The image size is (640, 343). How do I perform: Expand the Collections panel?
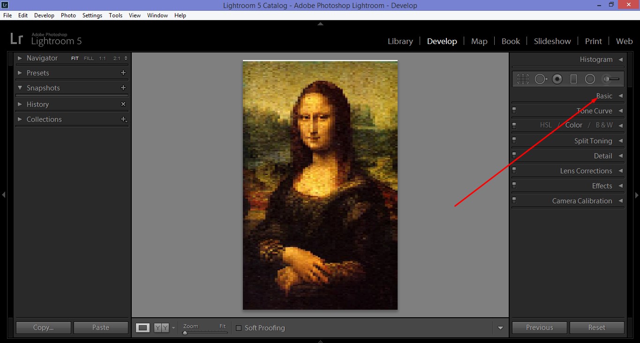(20, 119)
